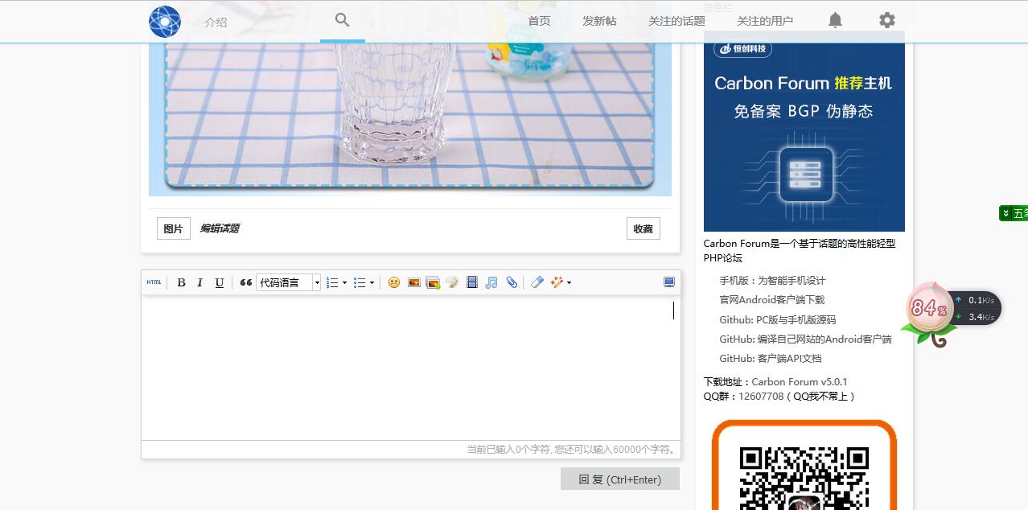Viewport: 1028px width, 510px height.
Task: Insert a video with the film icon
Action: click(472, 282)
